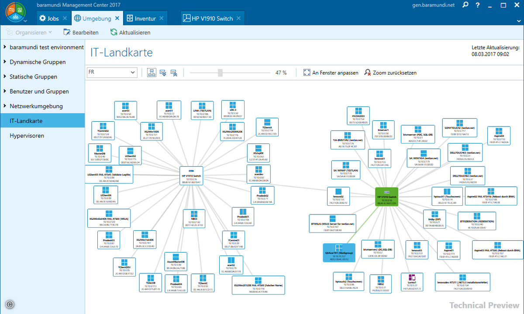Image resolution: width=524 pixels, height=314 pixels.
Task: Click Zoom zurücksetzen to reset zoom
Action: [390, 73]
